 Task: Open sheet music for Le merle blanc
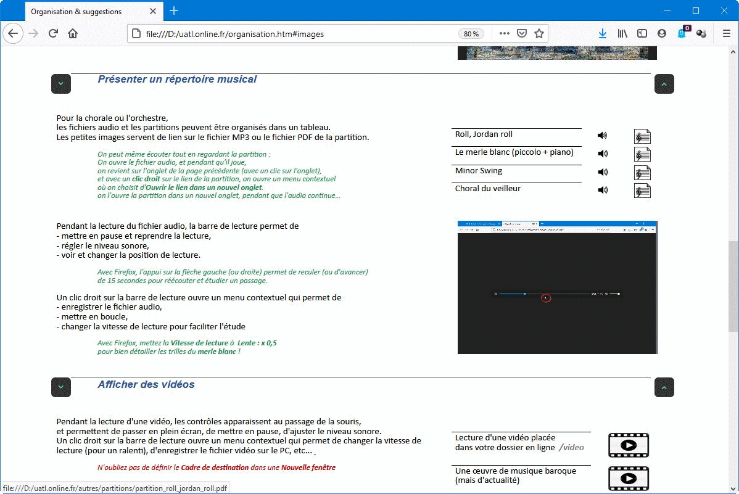642,154
